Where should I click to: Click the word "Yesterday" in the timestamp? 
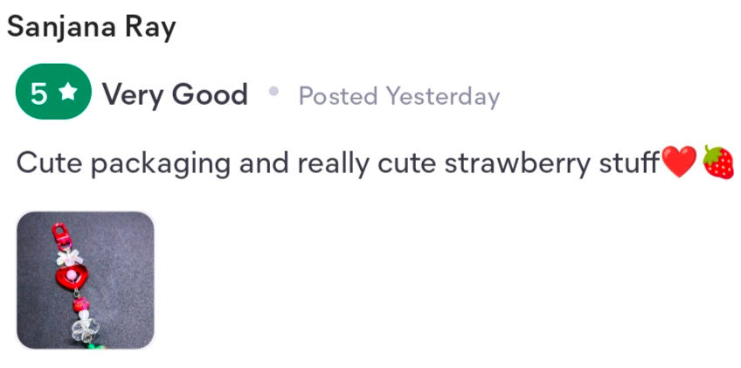coord(443,95)
